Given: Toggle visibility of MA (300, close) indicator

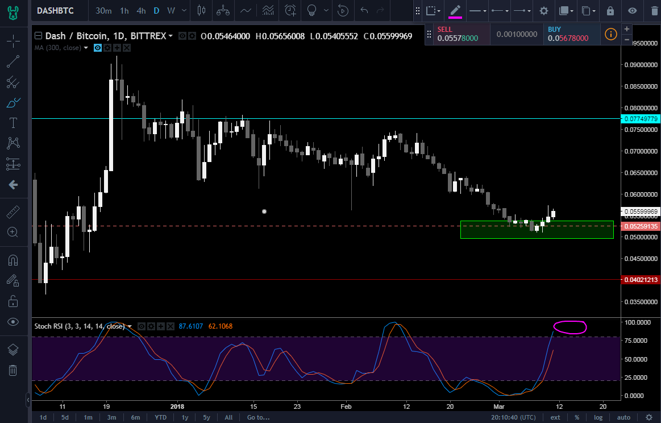Looking at the screenshot, I should point(97,48).
